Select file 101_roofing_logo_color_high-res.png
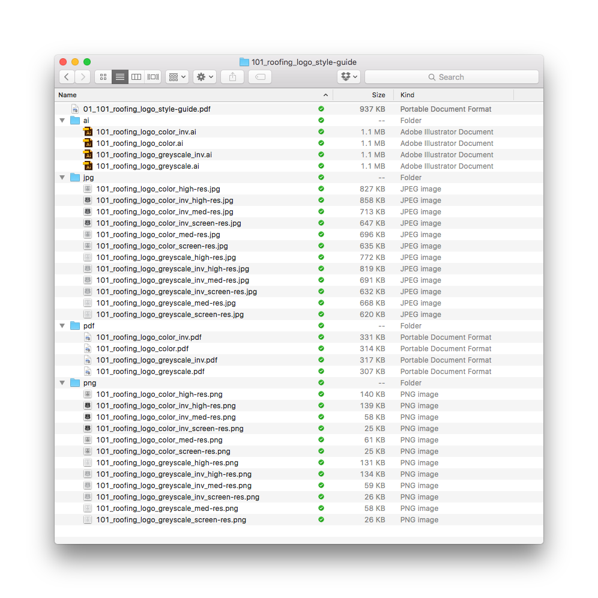 [x=299, y=394]
